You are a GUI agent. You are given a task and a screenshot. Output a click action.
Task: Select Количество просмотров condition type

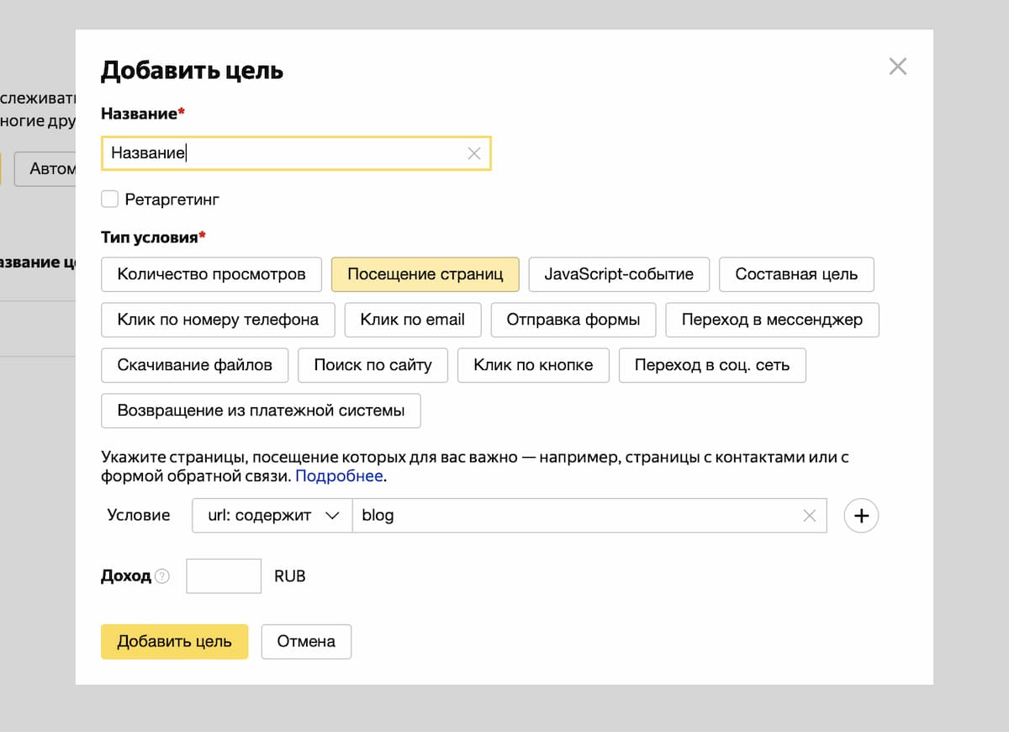211,274
